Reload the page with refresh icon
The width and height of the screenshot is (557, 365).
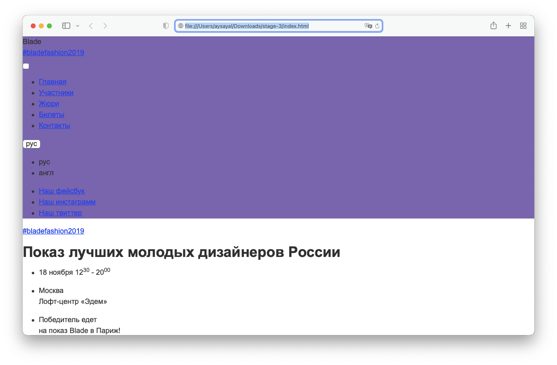[x=377, y=26]
